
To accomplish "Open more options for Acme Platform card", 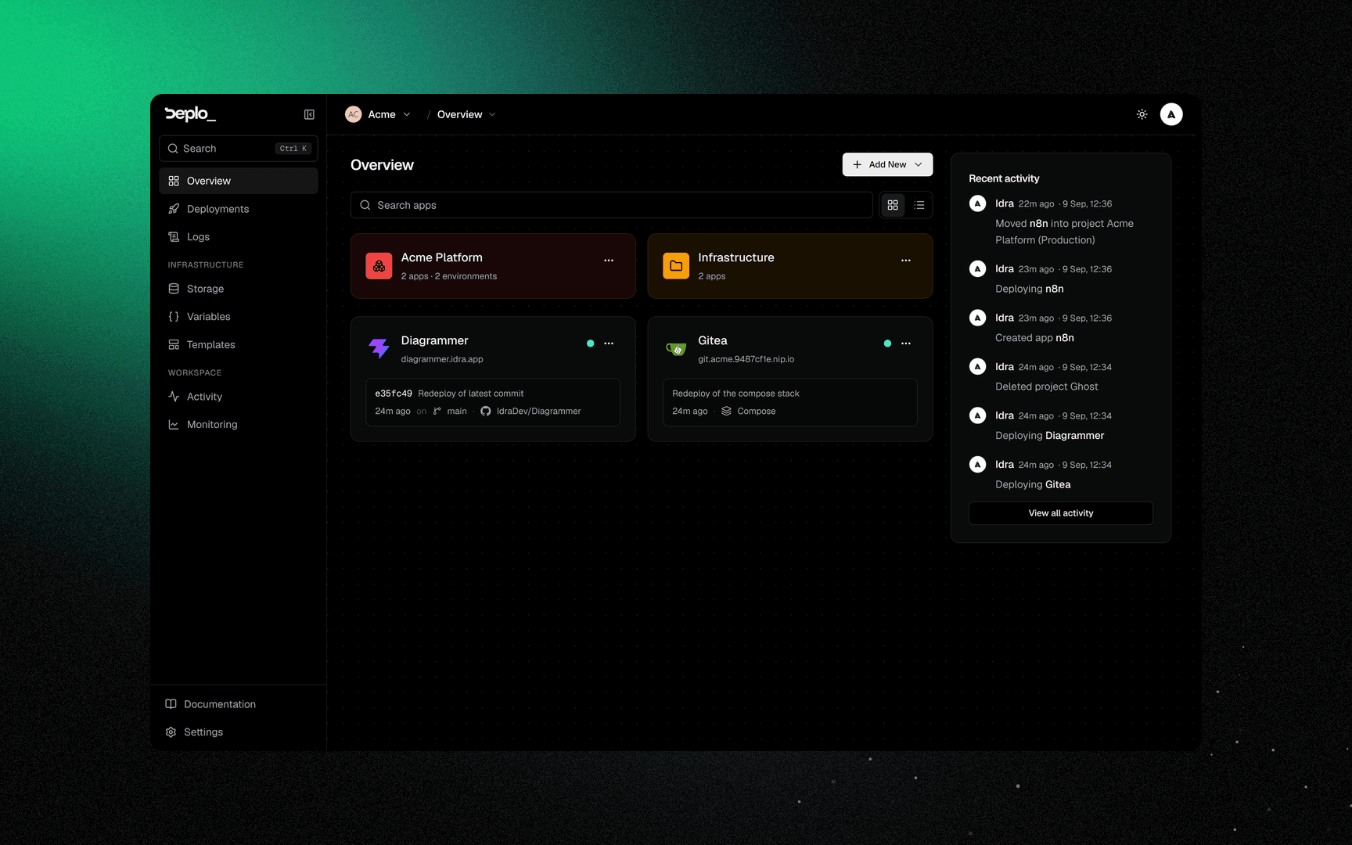I will click(609, 261).
